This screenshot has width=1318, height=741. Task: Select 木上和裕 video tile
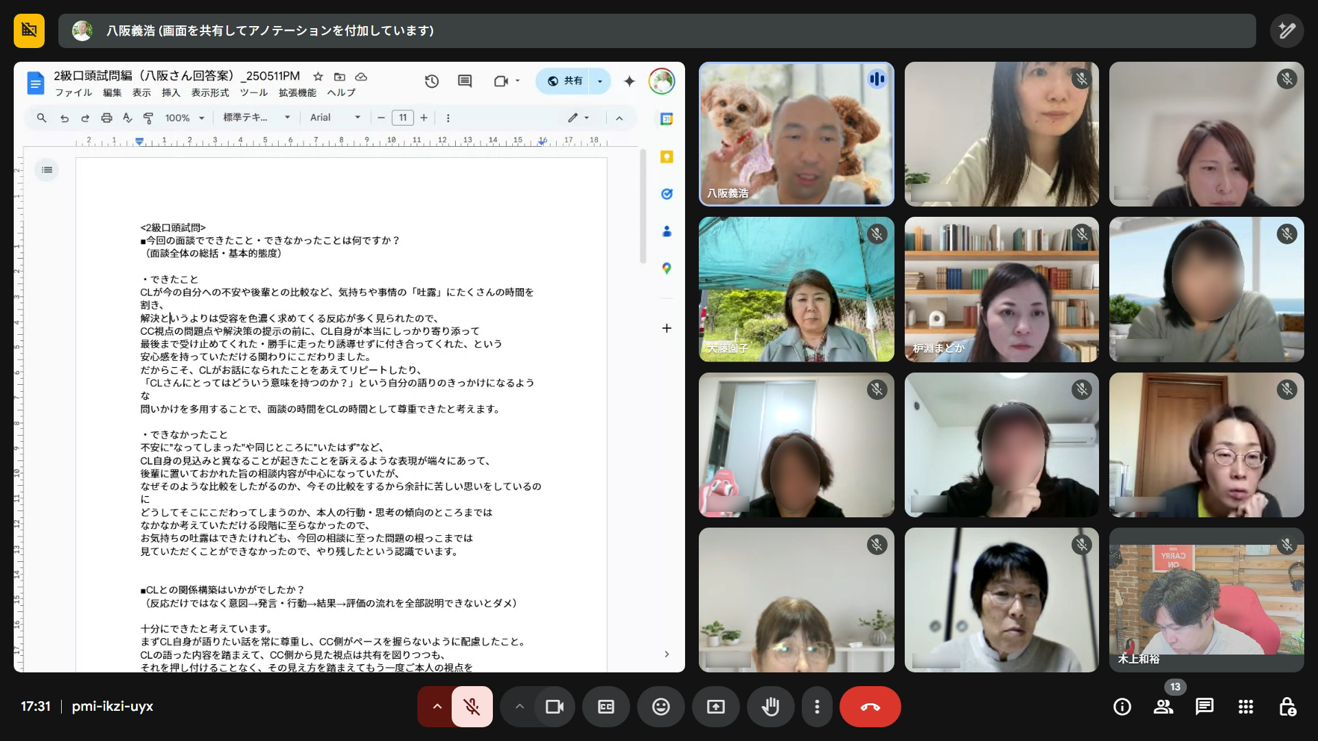point(1206,600)
